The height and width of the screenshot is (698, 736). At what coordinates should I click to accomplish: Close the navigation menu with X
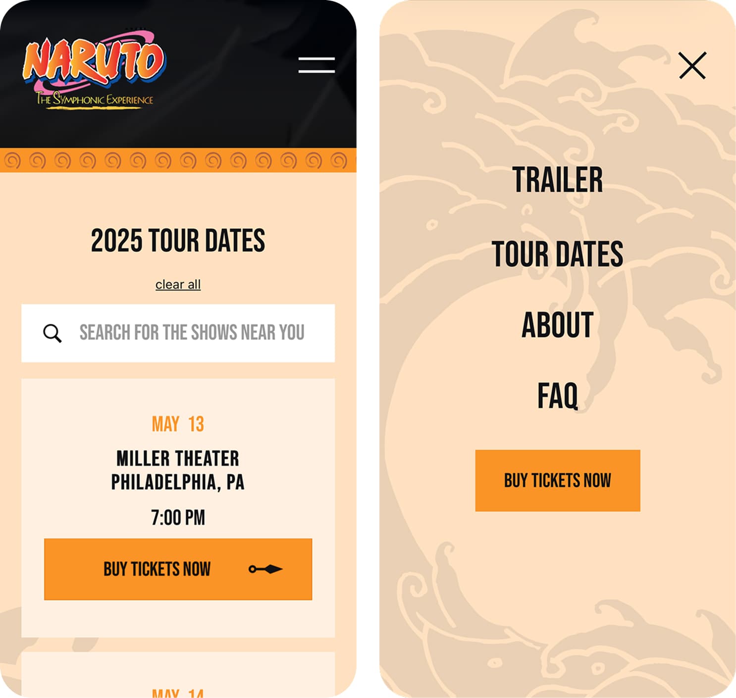692,65
